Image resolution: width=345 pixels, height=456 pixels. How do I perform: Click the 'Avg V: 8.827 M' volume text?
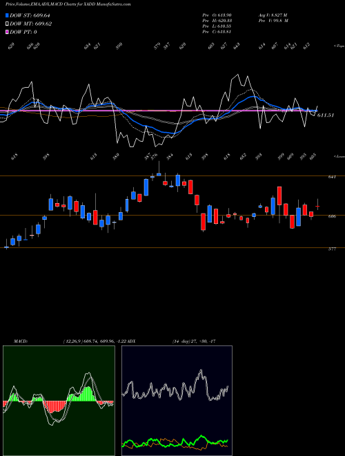click(x=273, y=15)
